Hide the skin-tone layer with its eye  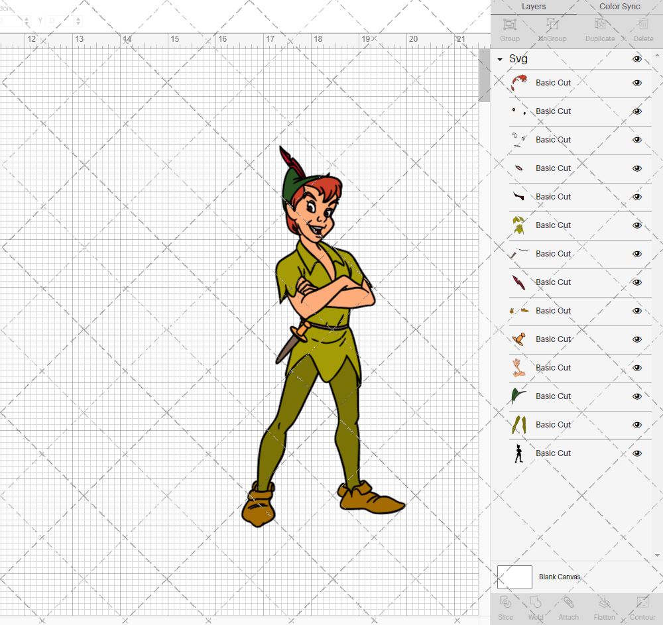tap(636, 368)
